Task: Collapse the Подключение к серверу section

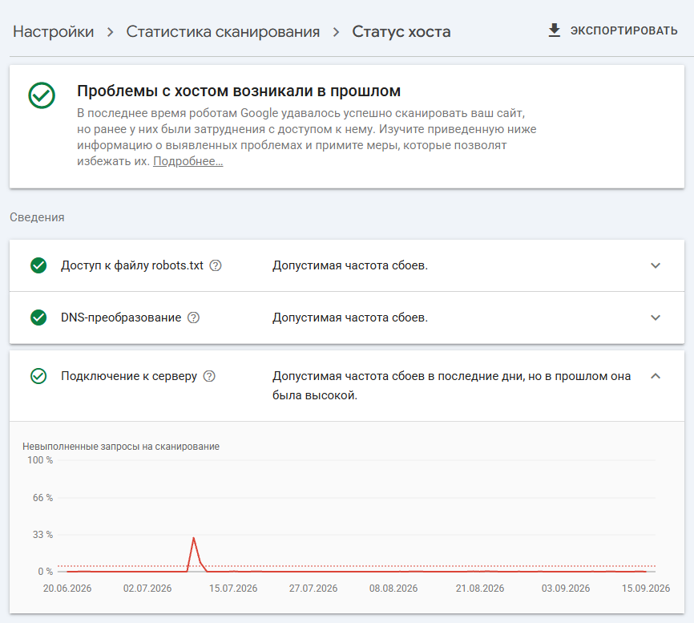Action: pos(656,376)
